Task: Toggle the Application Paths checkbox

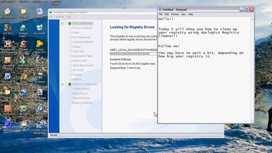Action: click(x=71, y=56)
